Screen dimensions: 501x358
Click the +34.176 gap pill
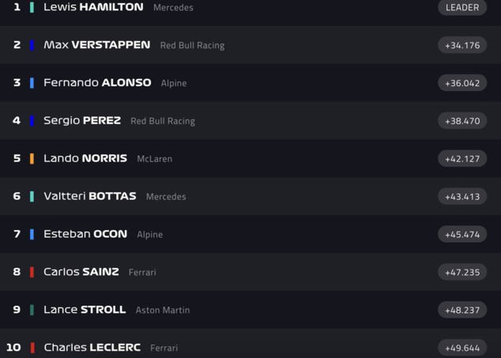(x=462, y=45)
